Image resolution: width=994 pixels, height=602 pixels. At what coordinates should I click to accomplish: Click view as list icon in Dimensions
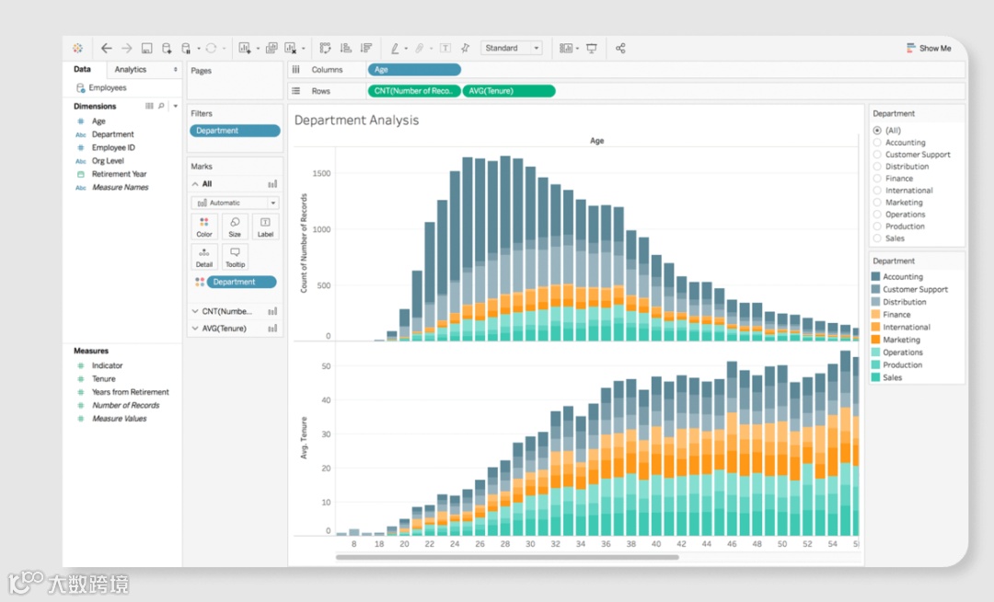(149, 106)
